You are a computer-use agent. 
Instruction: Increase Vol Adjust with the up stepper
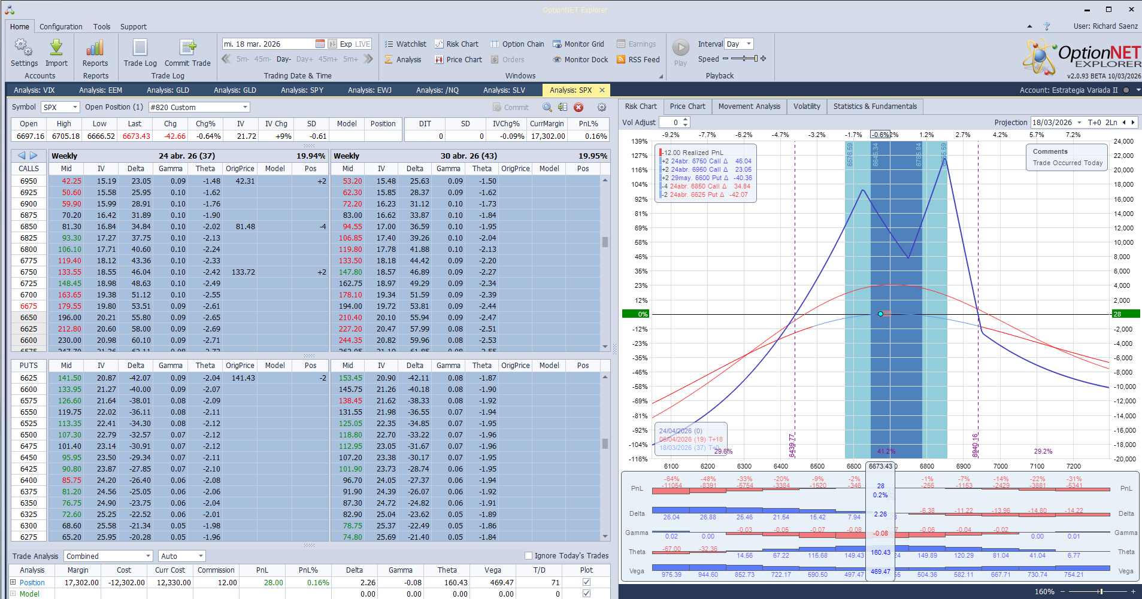(686, 120)
